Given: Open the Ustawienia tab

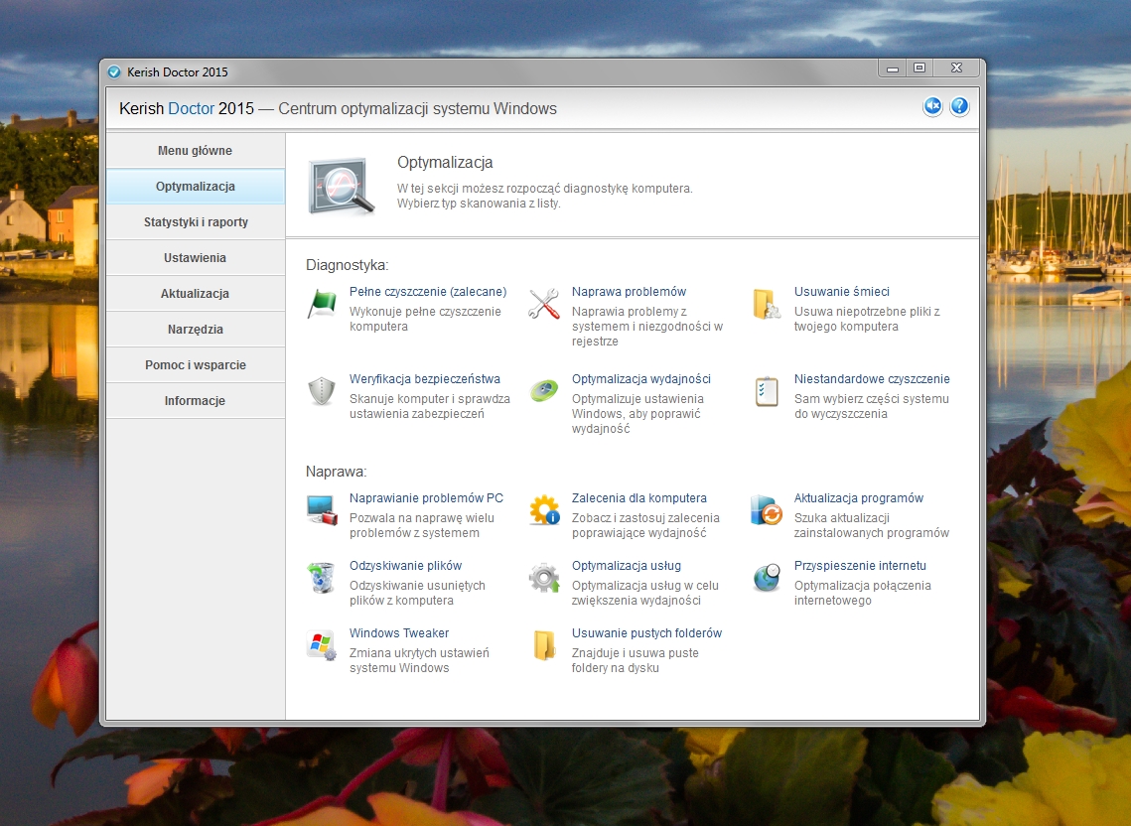Looking at the screenshot, I should coord(196,257).
